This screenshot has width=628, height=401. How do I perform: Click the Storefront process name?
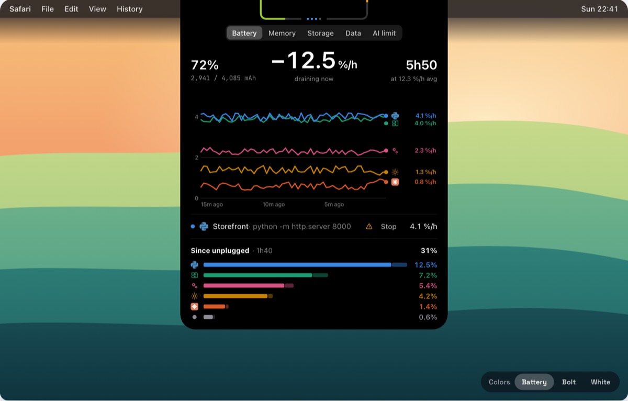230,227
